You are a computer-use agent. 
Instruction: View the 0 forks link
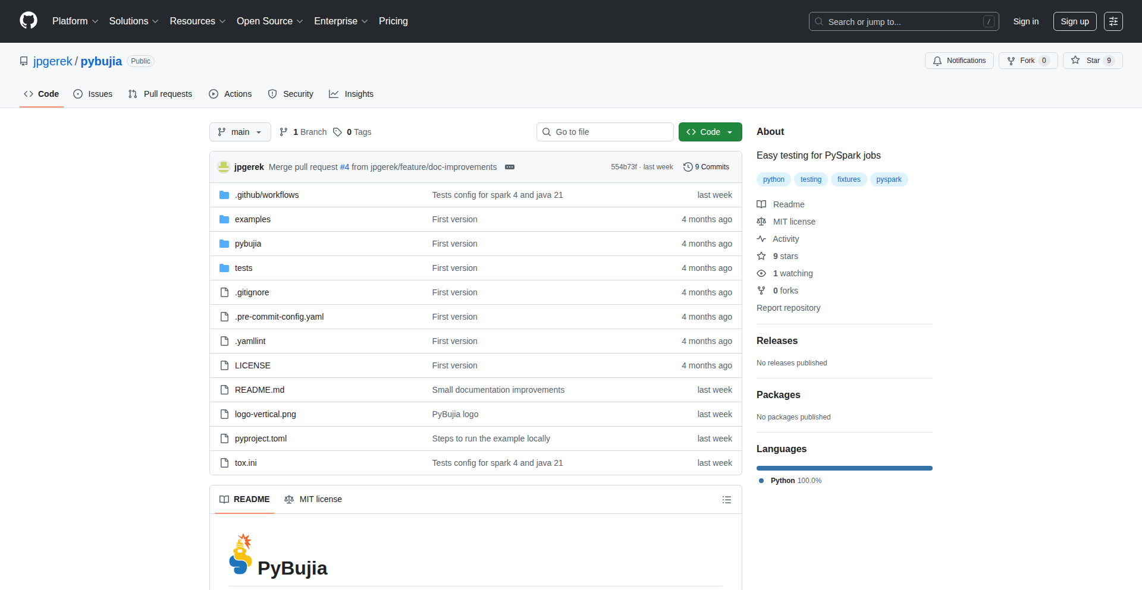click(x=777, y=291)
